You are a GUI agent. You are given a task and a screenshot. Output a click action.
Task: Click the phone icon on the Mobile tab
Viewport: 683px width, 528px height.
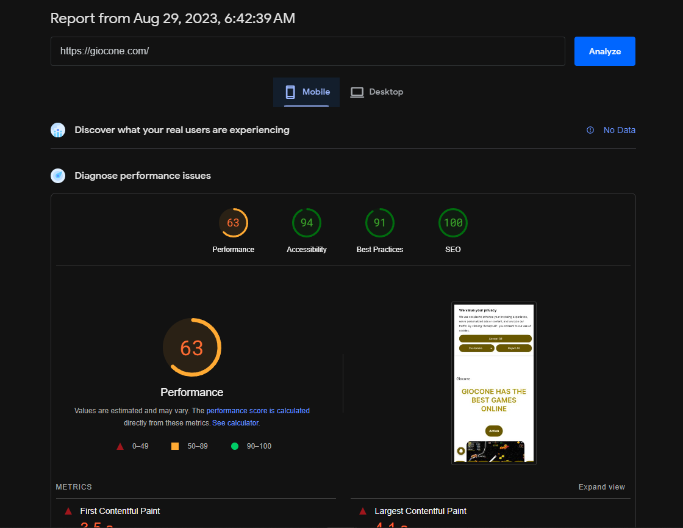290,92
